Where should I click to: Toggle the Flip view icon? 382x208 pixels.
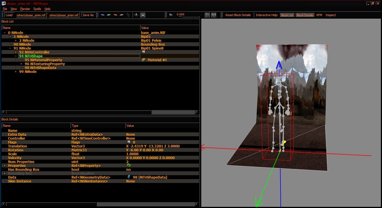[x=136, y=15]
